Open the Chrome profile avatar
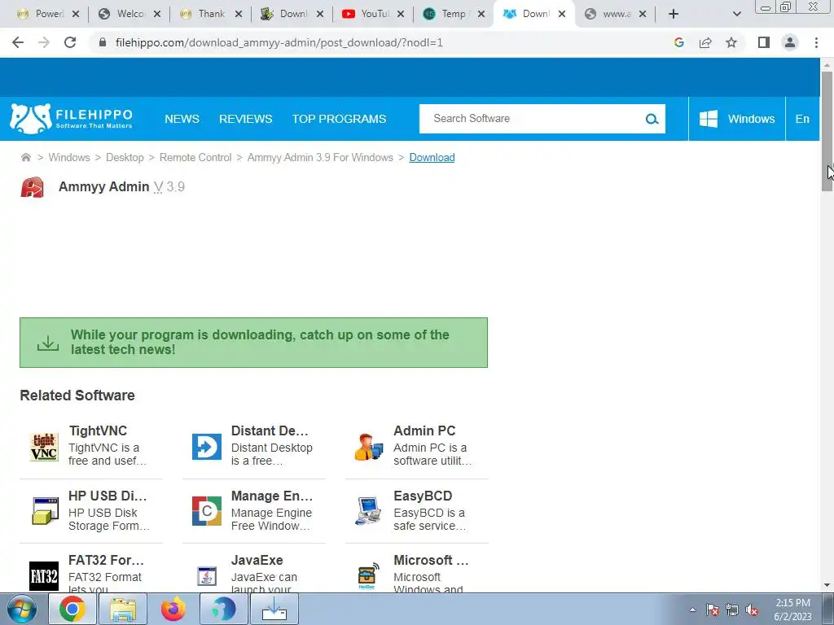Screen dimensions: 834x625 click(790, 42)
